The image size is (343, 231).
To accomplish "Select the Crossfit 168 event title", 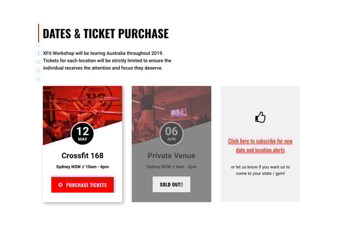I will click(x=83, y=156).
